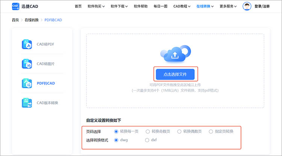This screenshot has width=282, height=156.
Task: Open PDF转CAD text in the sidebar
Action: (x=45, y=83)
